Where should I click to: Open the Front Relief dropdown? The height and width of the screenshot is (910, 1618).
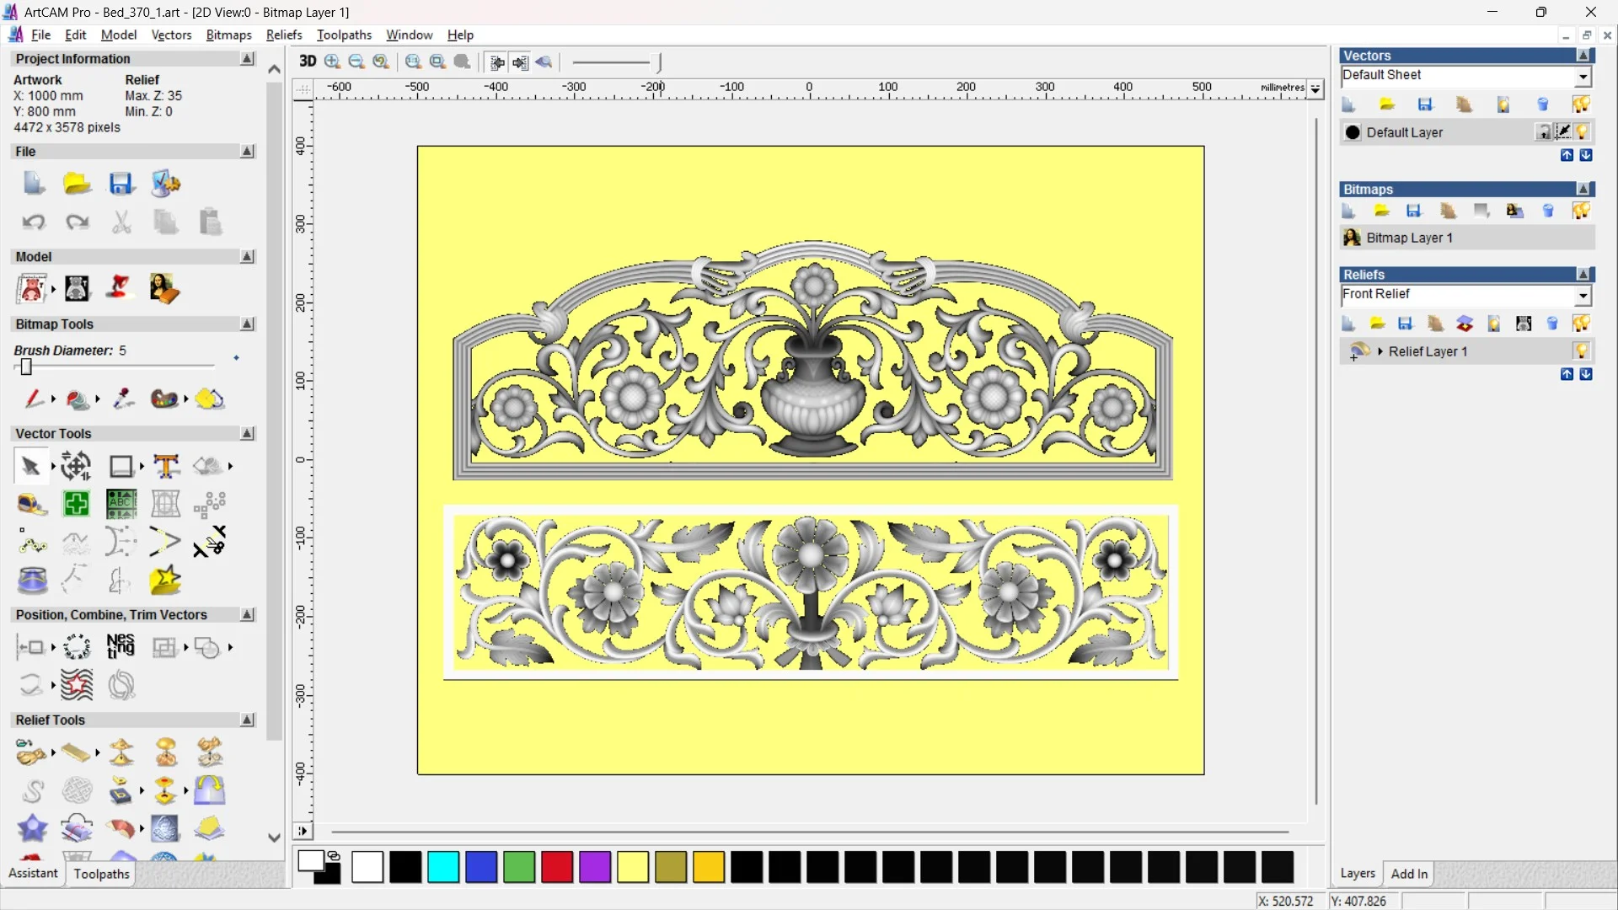[1583, 295]
